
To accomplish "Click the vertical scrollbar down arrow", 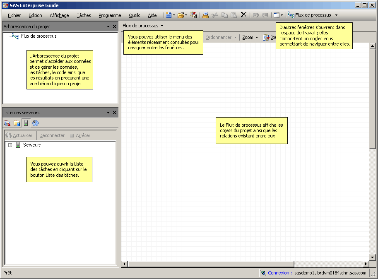I will coord(373,257).
